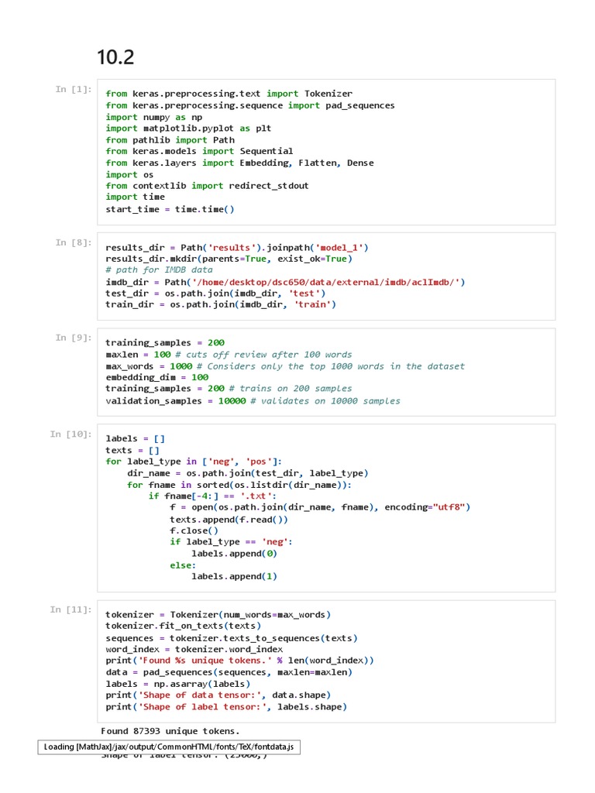Select the "In [11]:" cell prompt

[x=71, y=610]
